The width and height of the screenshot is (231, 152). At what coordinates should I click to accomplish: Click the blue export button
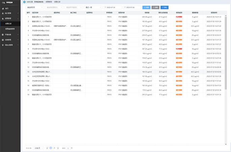[x=165, y=7]
